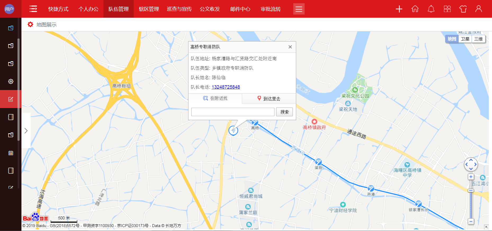Open the apps grid icon
The image size is (492, 231).
click(x=447, y=9)
